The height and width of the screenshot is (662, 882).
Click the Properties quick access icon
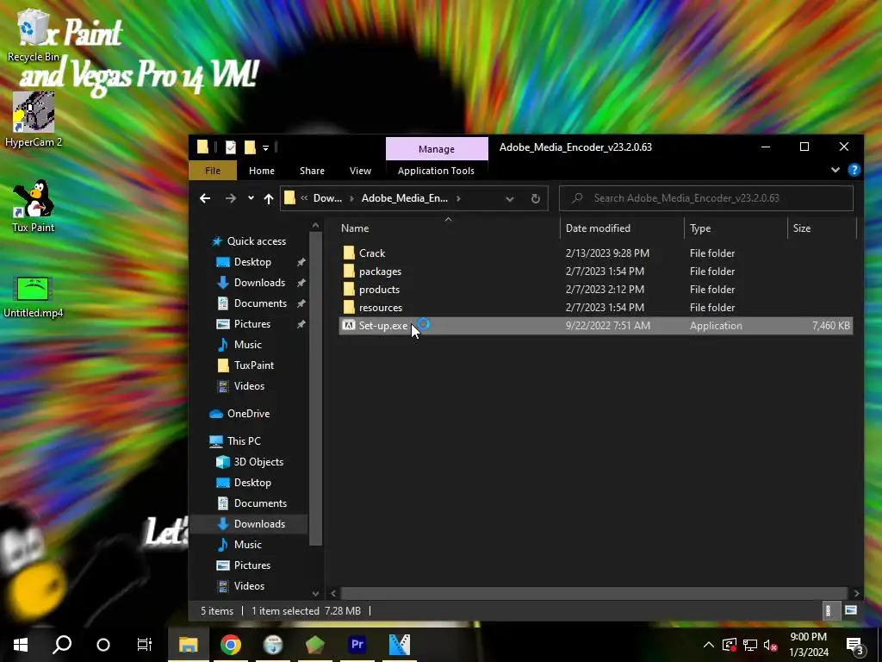tap(231, 147)
